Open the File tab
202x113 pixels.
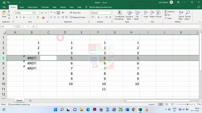point(4,7)
